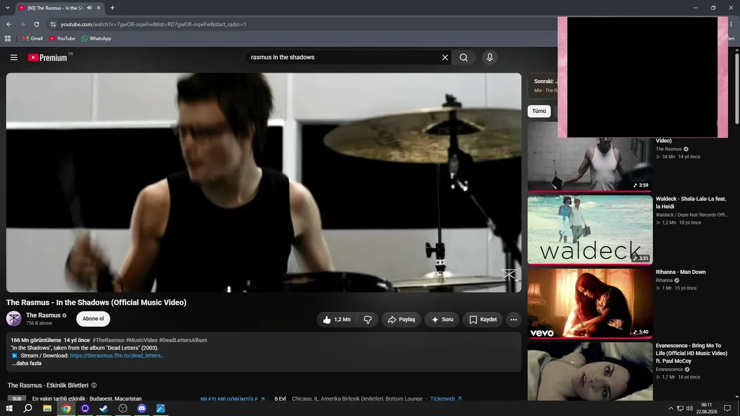Open the 'Sonraki' up-next mix panel
The image size is (740, 416).
(543, 86)
